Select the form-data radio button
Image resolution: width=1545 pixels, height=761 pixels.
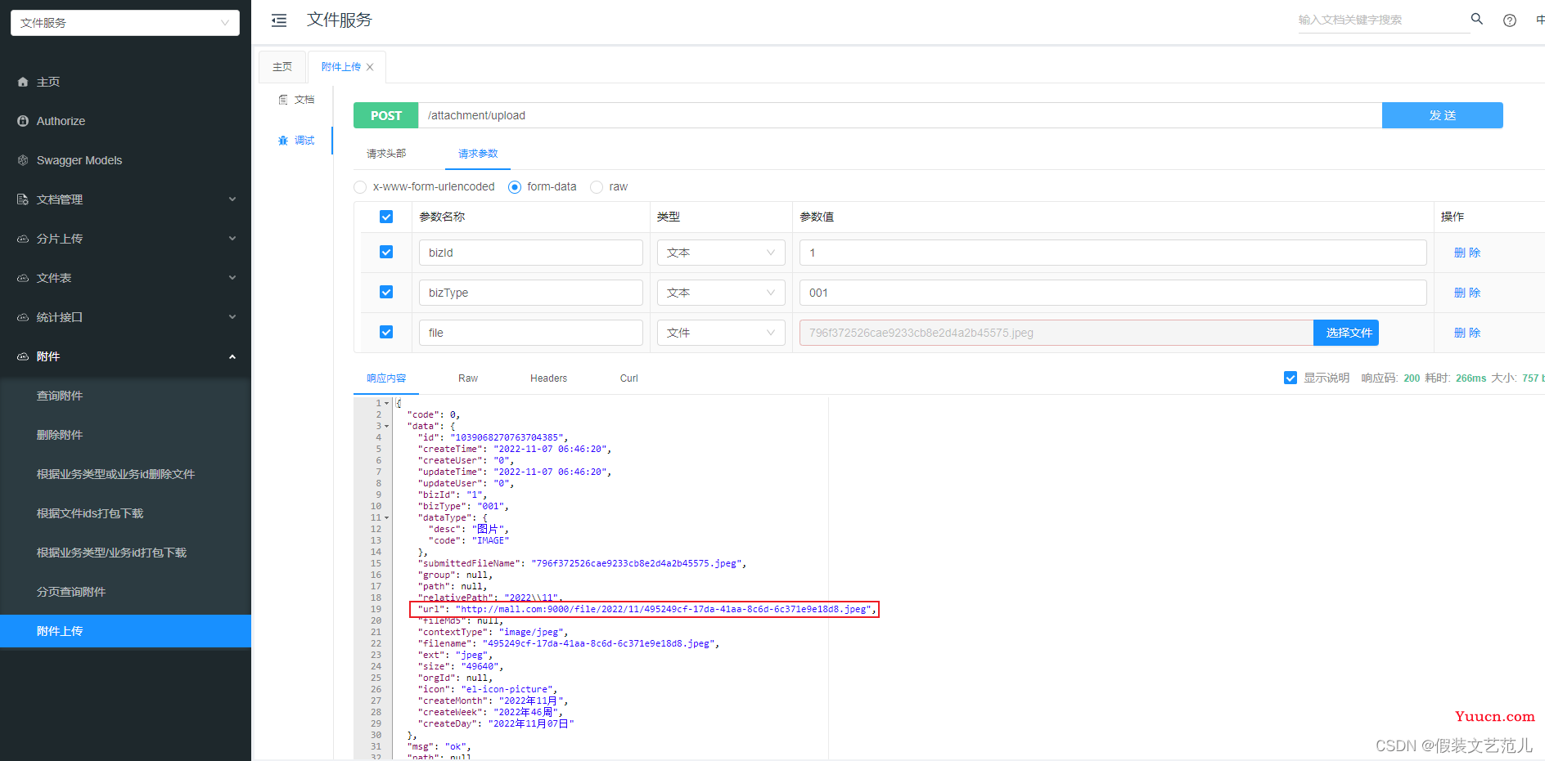point(515,187)
